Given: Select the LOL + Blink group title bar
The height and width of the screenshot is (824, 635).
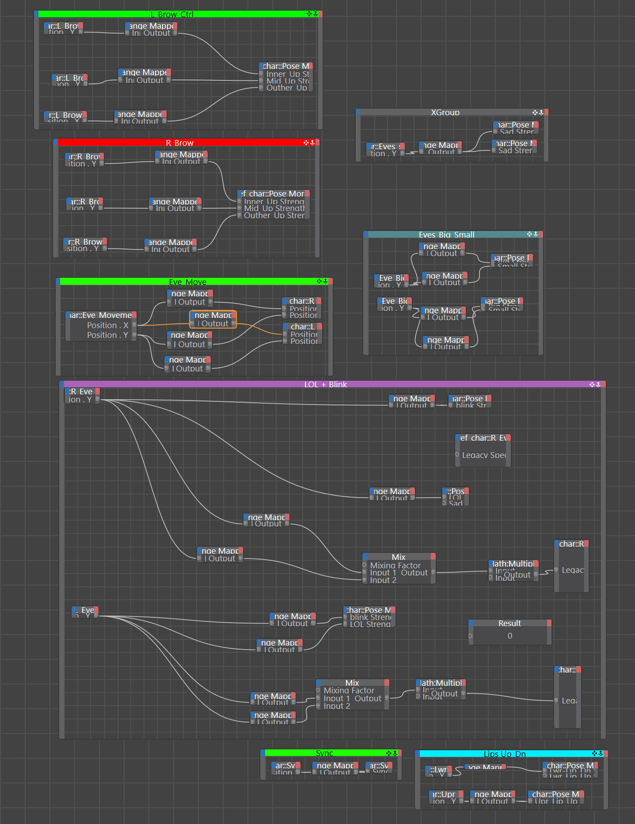Looking at the screenshot, I should click(x=326, y=385).
